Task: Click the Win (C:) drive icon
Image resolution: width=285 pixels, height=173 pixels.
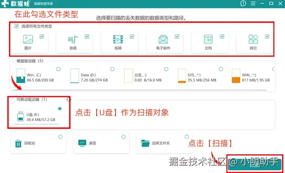Action: coord(20,76)
